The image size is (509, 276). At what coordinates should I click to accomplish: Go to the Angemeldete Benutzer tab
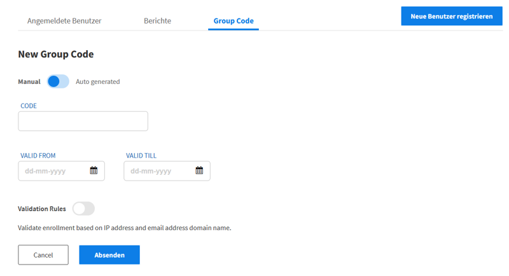[x=64, y=21]
